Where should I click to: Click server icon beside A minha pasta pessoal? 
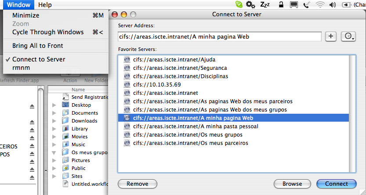tap(127, 126)
